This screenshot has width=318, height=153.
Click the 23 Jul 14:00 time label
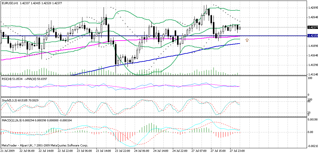[103, 151]
